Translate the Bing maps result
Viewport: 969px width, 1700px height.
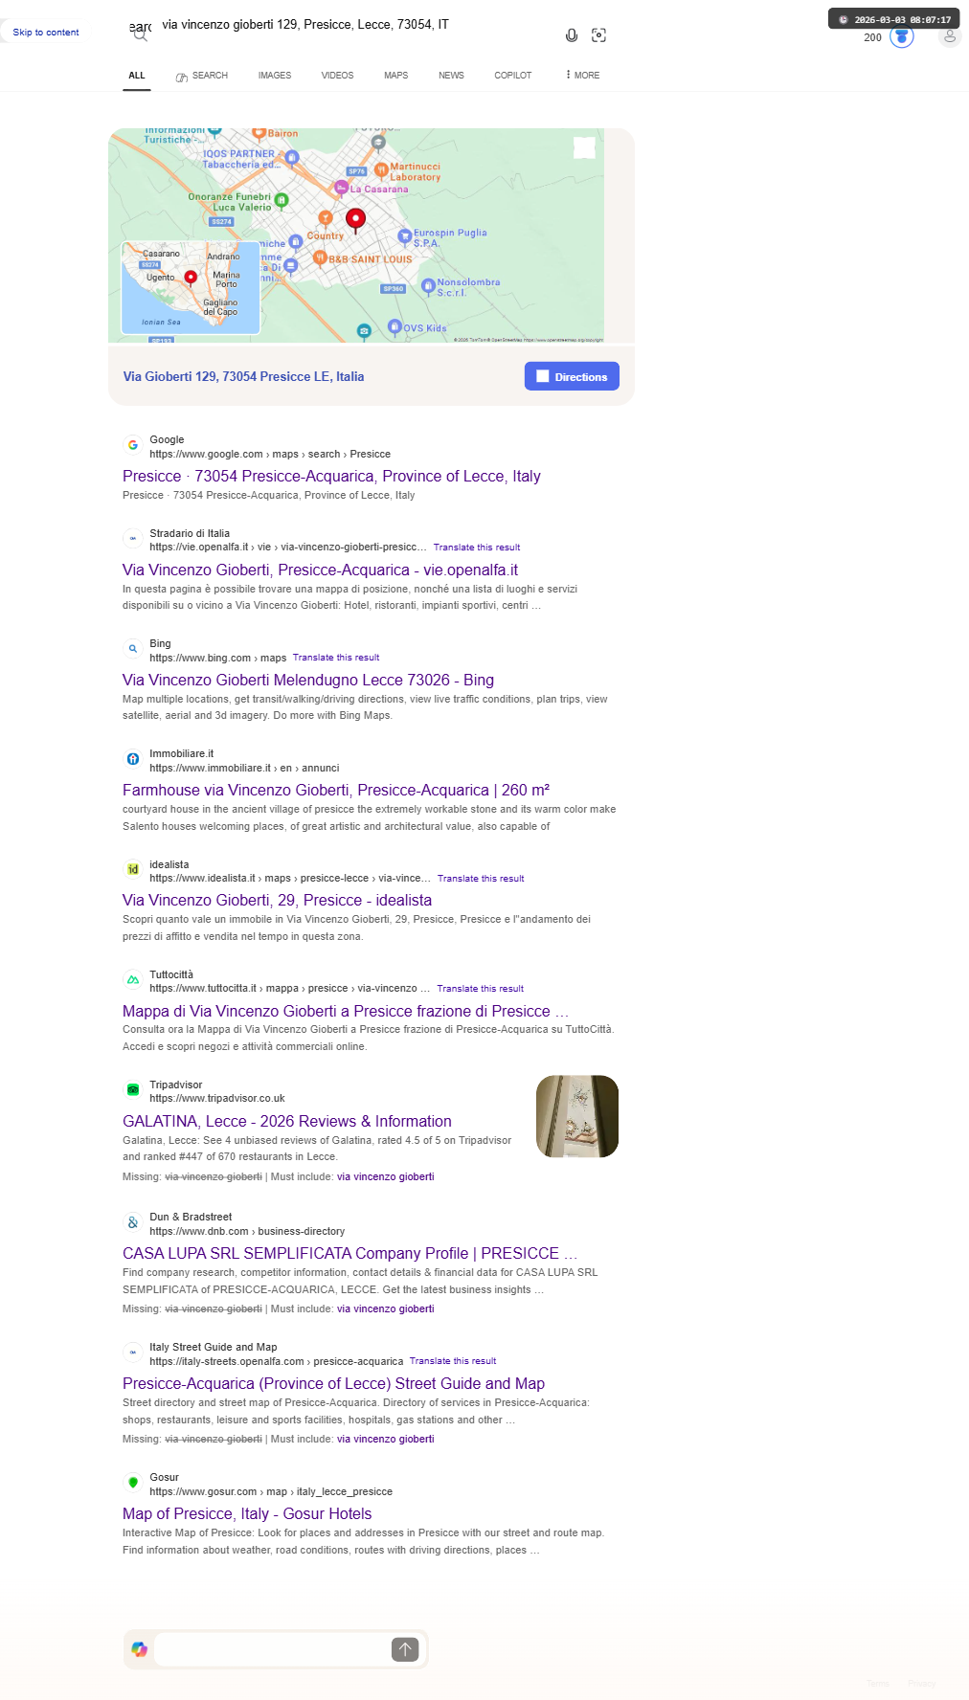click(336, 658)
